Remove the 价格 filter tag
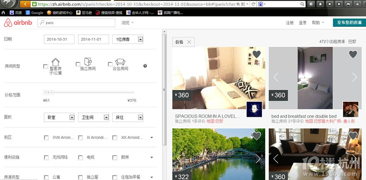Image resolution: width=366 pixels, height=180 pixels. tap(189, 42)
